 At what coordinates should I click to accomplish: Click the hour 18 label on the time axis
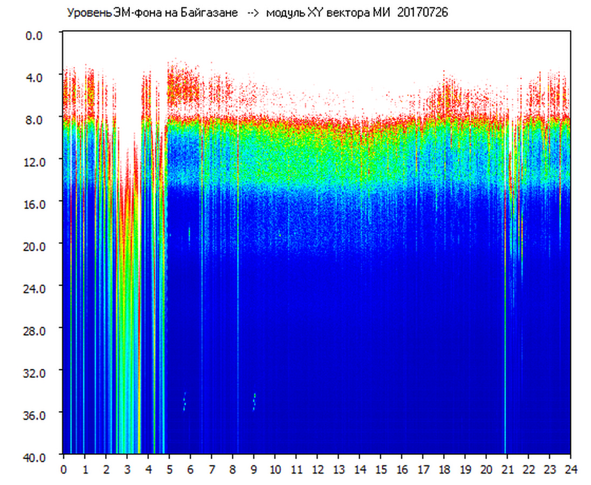tap(444, 469)
